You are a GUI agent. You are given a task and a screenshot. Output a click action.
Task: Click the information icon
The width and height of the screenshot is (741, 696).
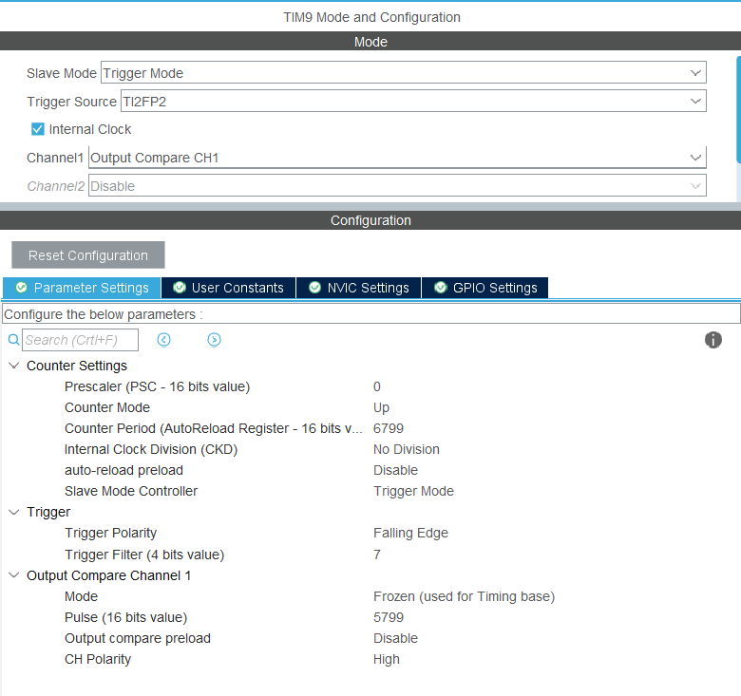click(x=713, y=340)
